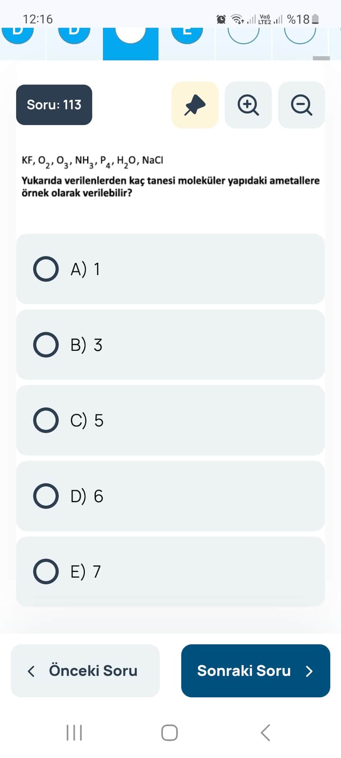Advance with the Sonraki Soru button
The width and height of the screenshot is (341, 758).
click(x=255, y=671)
